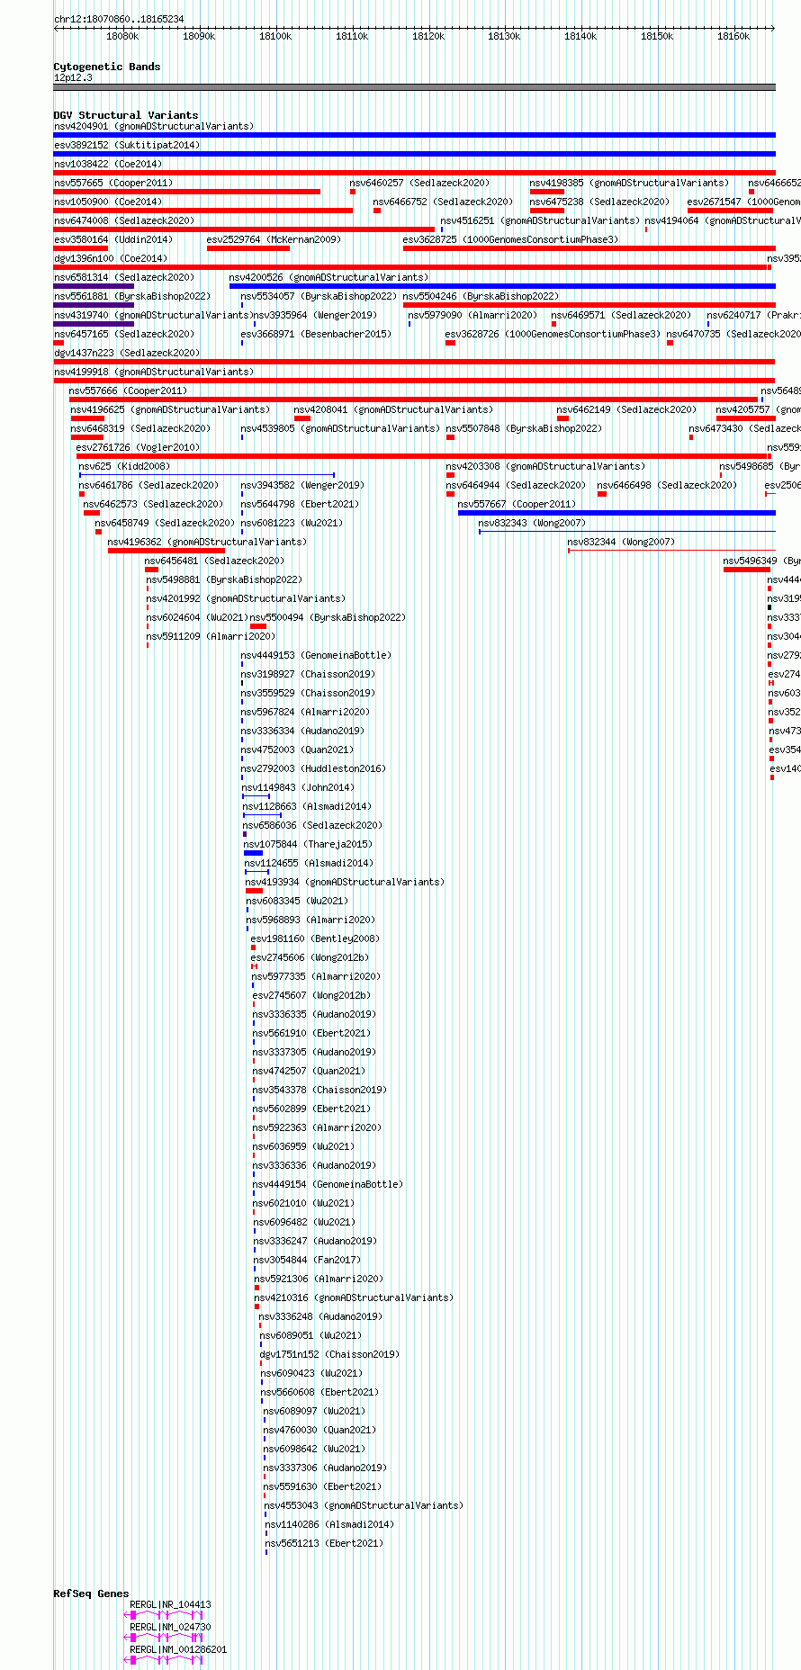Click dgv1751n152 (Chaisson2019) label

tap(330, 1354)
